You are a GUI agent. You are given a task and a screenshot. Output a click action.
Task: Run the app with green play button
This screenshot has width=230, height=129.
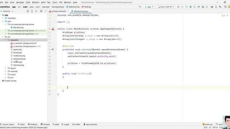[178, 7]
